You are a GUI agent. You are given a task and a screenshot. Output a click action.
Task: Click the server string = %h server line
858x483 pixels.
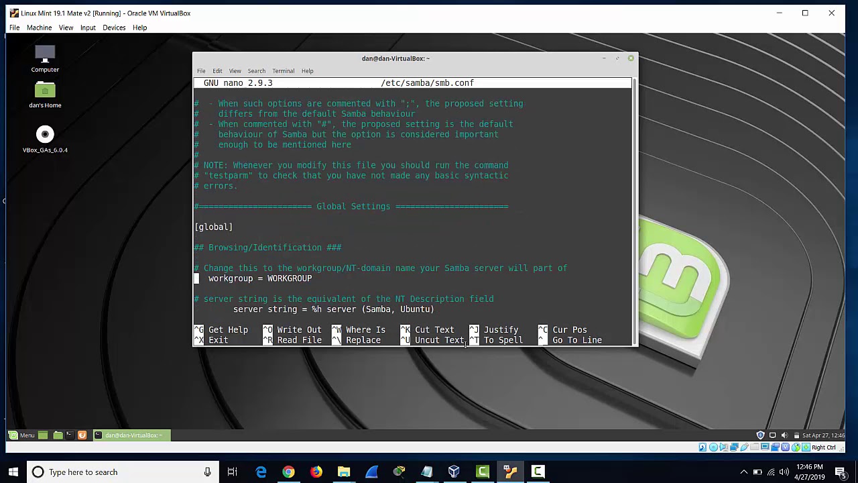click(x=334, y=309)
